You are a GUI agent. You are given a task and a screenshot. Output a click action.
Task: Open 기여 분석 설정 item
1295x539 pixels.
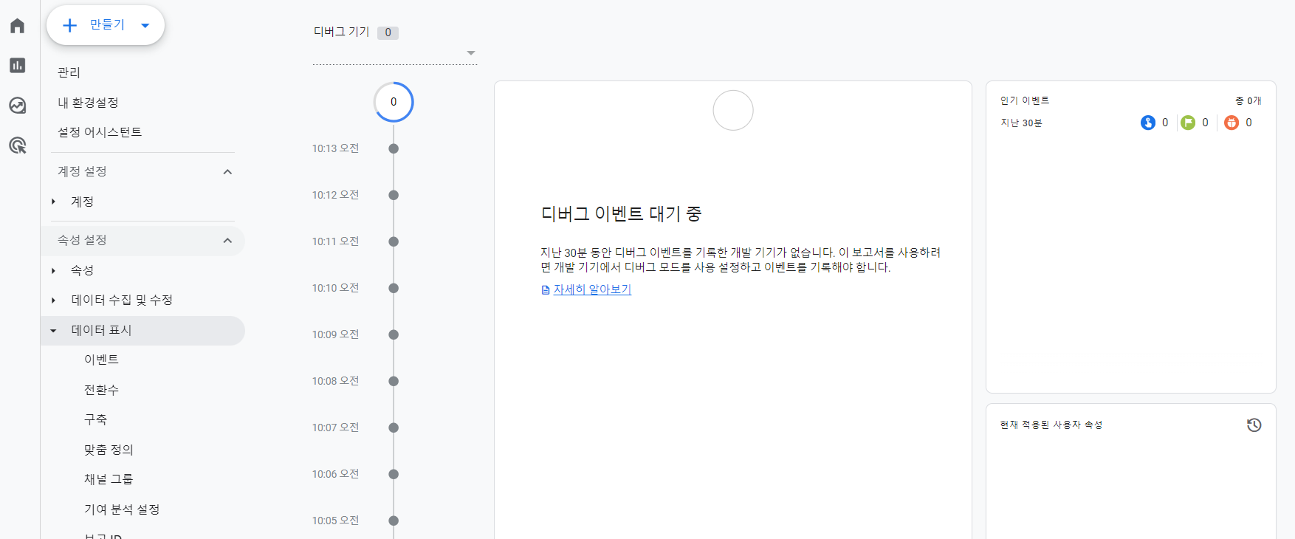[x=122, y=509]
